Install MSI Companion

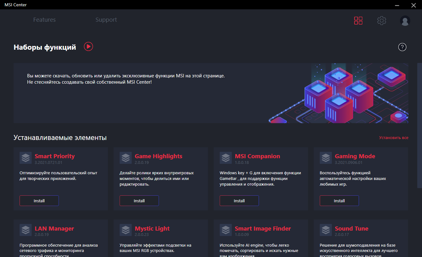[239, 201]
